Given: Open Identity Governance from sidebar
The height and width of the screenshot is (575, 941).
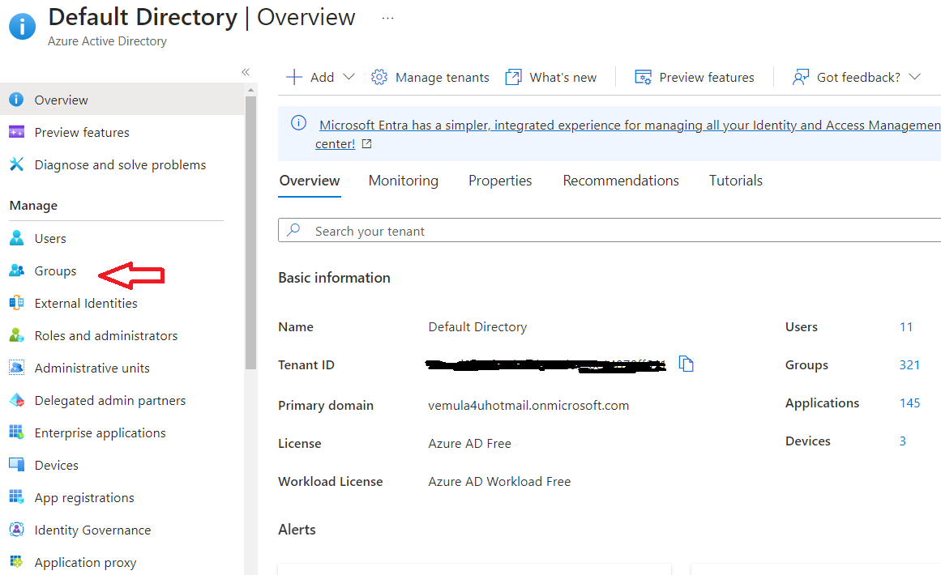Looking at the screenshot, I should [92, 530].
